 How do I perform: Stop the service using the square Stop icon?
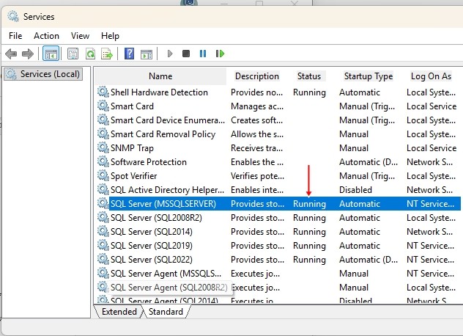point(186,54)
